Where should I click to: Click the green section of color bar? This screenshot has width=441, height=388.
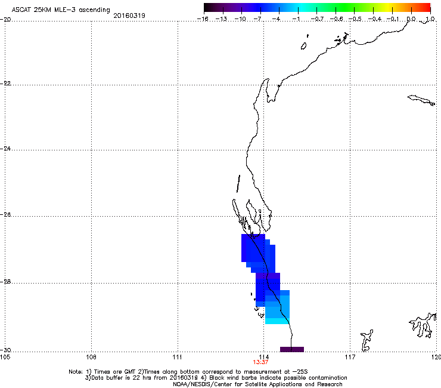click(346, 7)
